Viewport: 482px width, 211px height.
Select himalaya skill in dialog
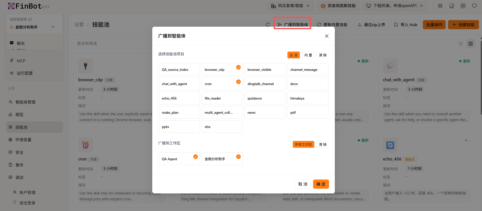(308, 98)
